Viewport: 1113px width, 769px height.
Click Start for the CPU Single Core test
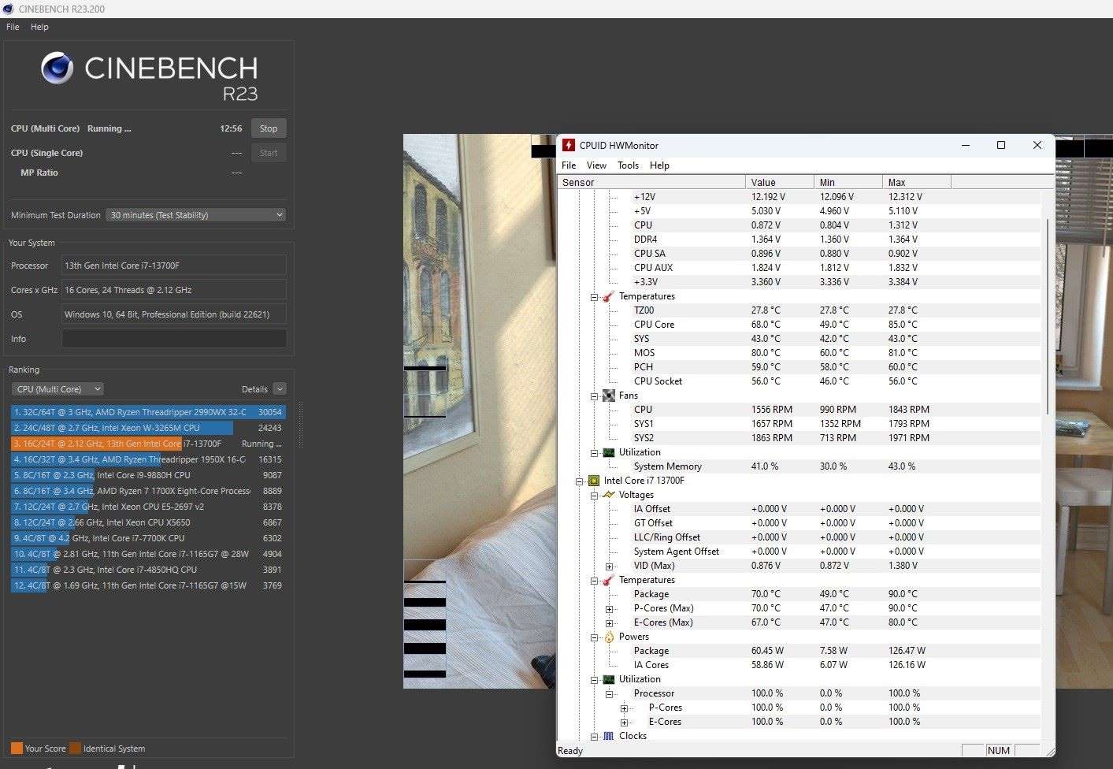pos(269,153)
